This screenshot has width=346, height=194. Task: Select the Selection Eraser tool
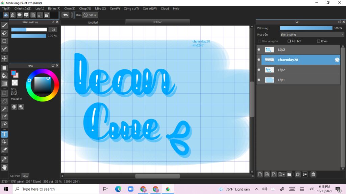[x=4, y=125]
